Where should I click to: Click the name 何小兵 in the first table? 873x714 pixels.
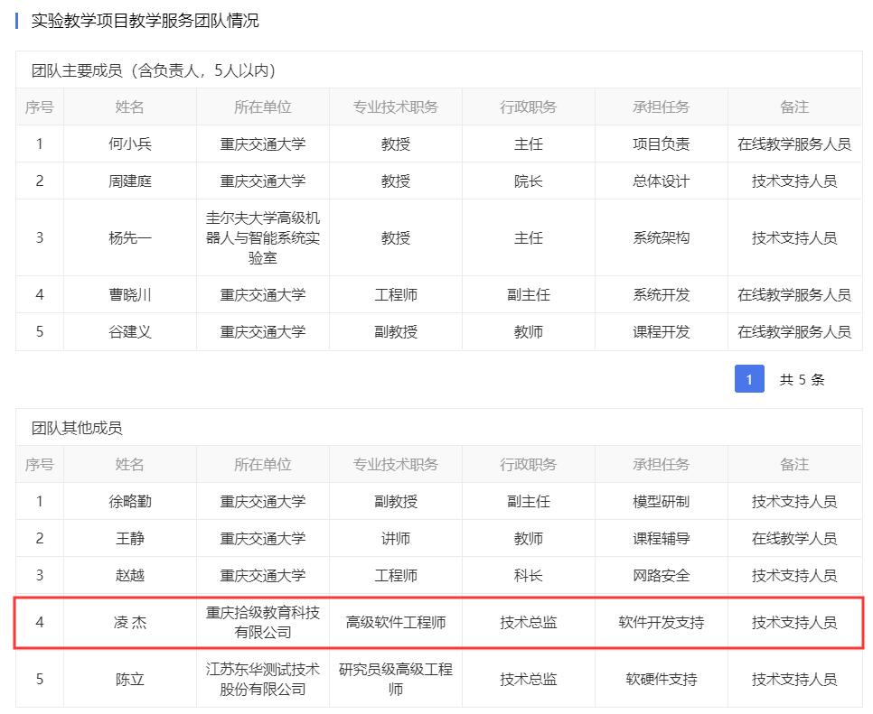129,144
